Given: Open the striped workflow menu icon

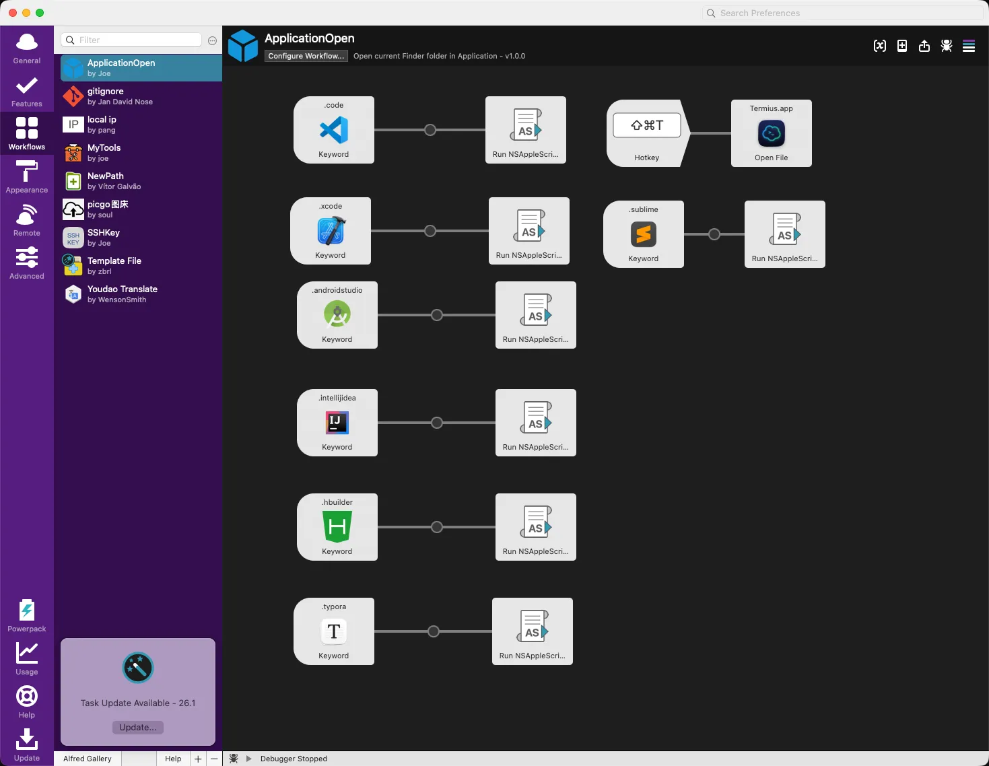Looking at the screenshot, I should 969,46.
